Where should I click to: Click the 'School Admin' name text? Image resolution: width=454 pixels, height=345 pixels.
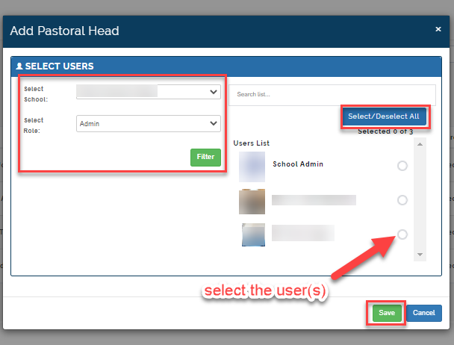click(x=298, y=164)
